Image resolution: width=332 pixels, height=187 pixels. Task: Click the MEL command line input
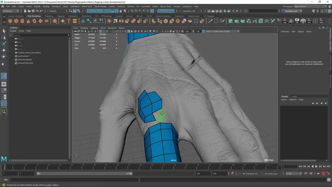(x=75, y=180)
